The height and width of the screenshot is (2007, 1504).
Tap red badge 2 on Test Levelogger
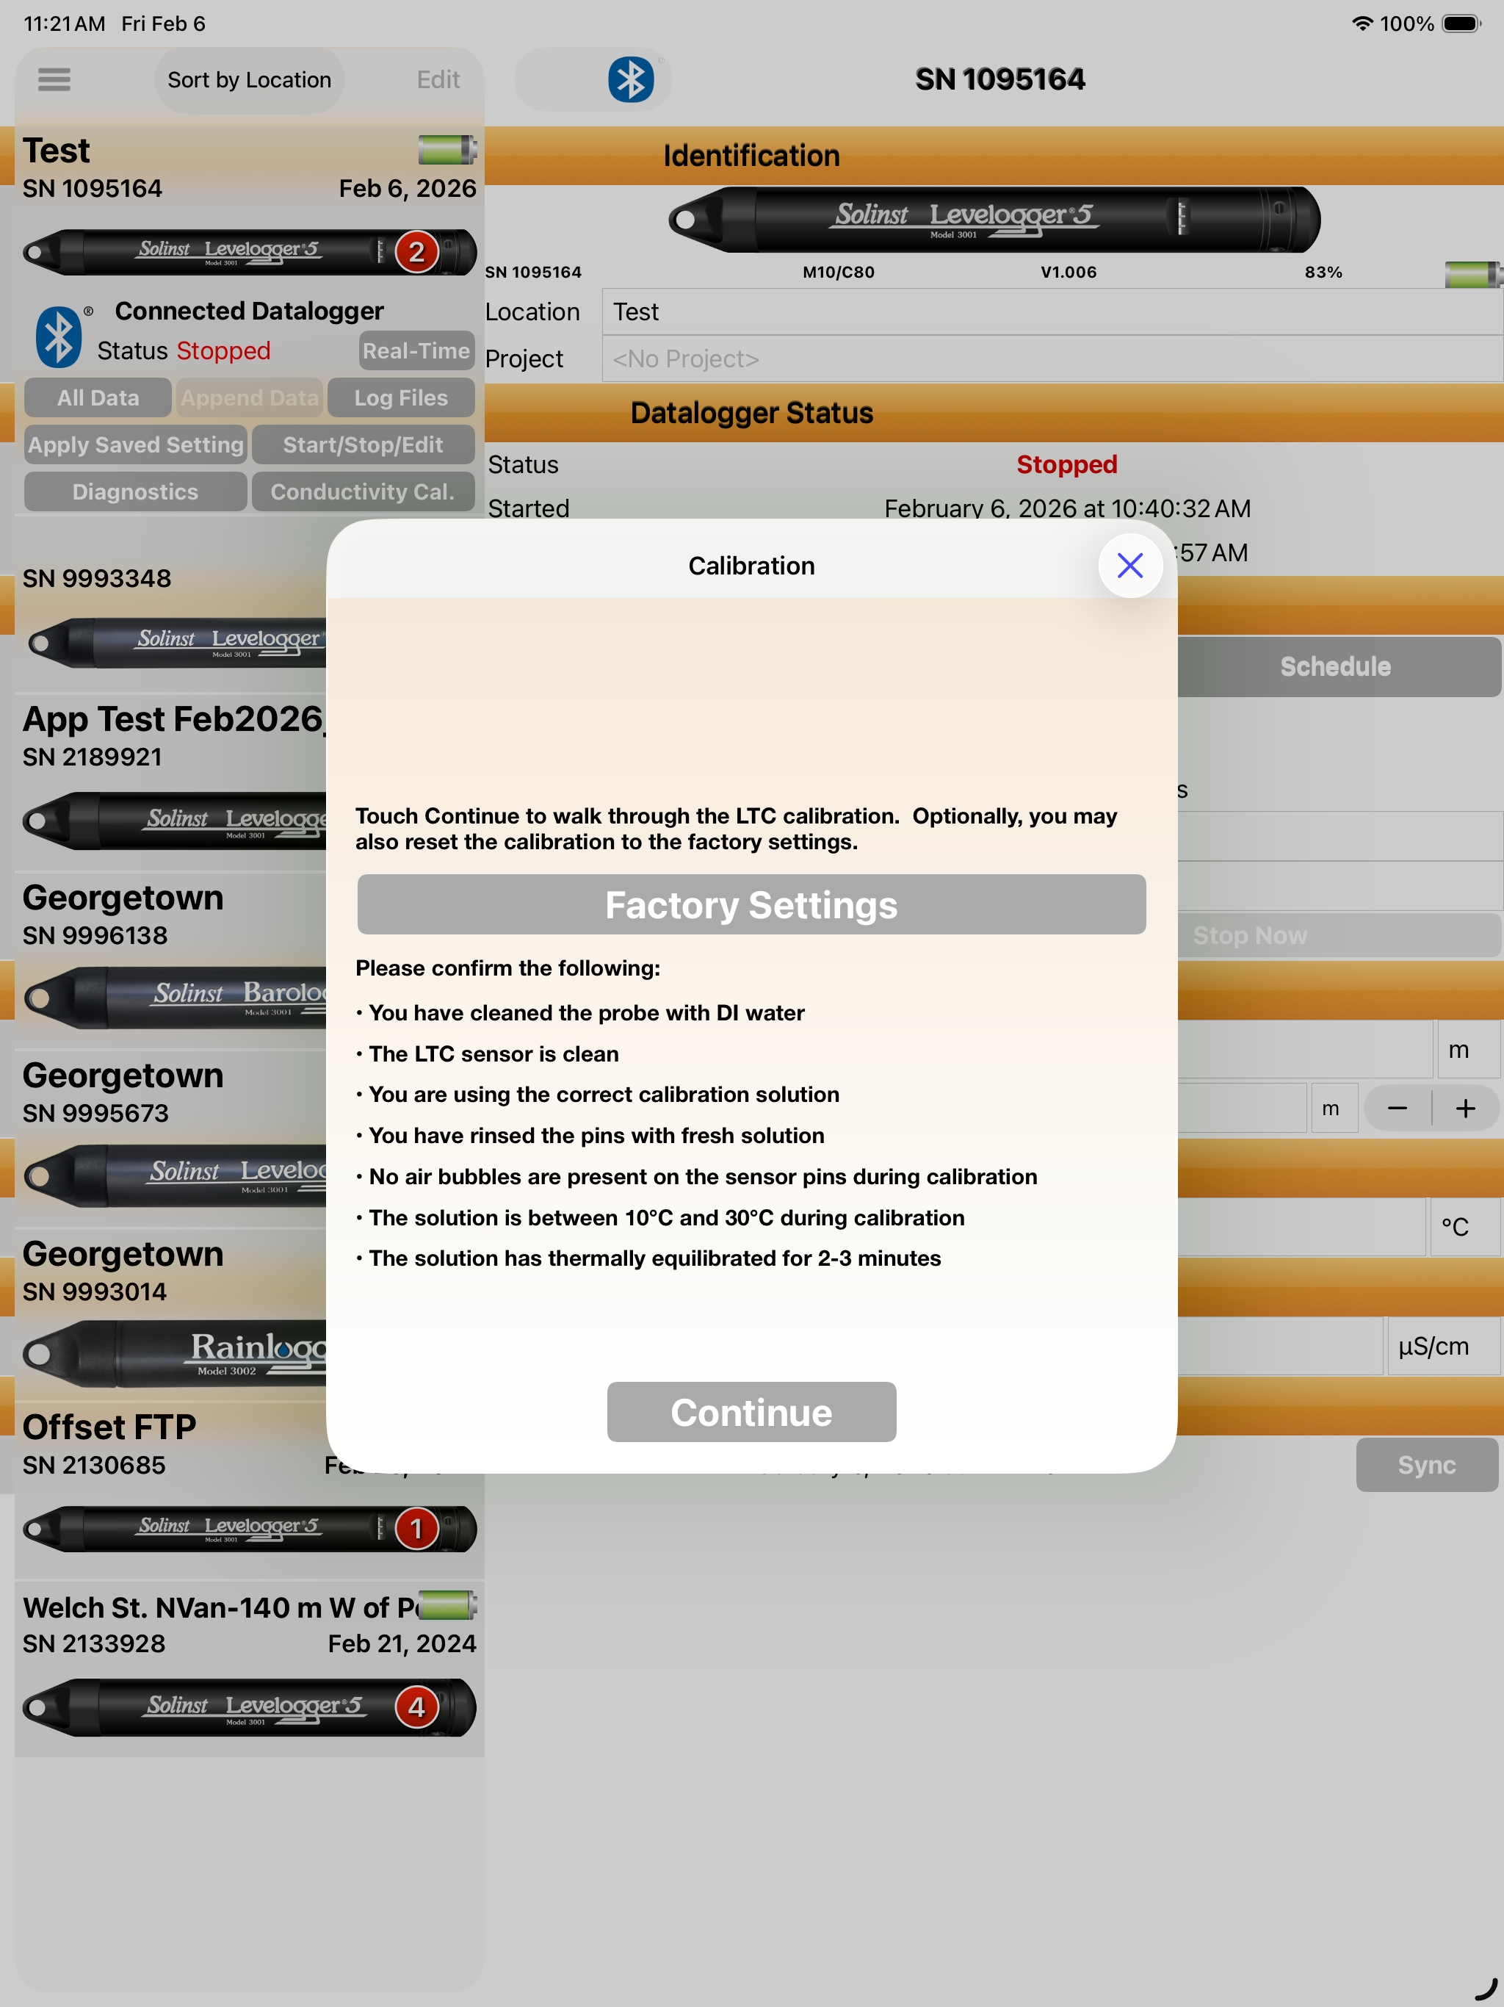point(416,251)
